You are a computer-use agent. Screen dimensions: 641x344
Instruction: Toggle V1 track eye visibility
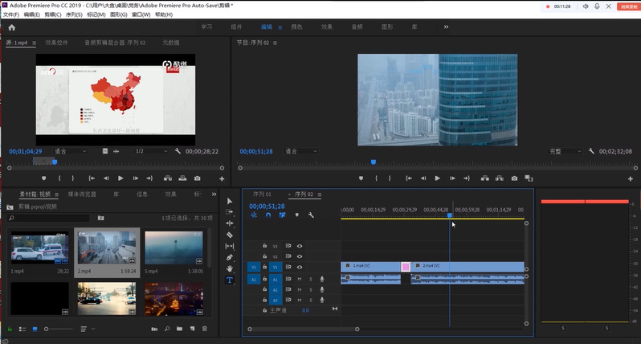[300, 267]
